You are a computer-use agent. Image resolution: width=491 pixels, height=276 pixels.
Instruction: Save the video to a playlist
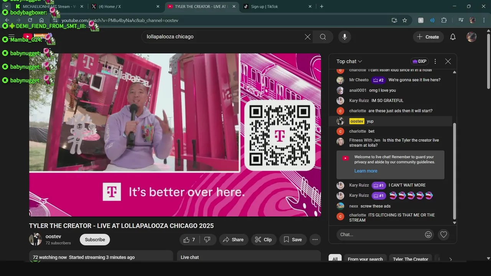click(x=293, y=240)
